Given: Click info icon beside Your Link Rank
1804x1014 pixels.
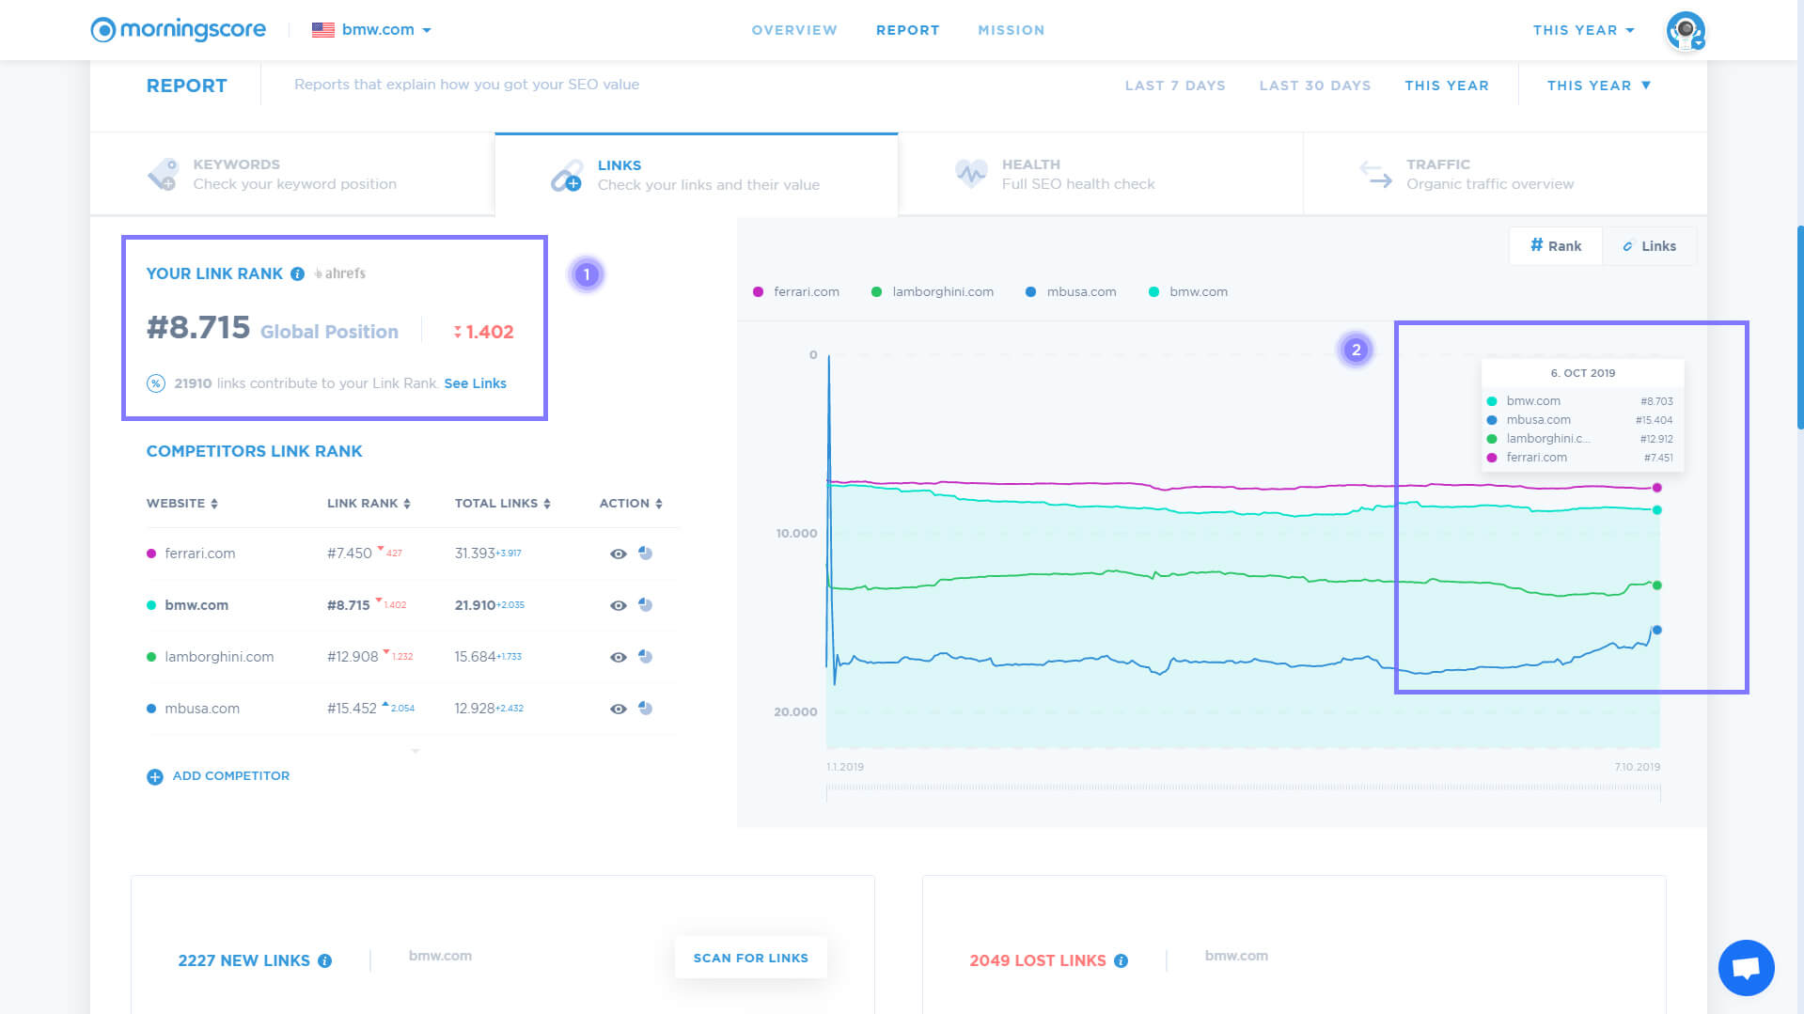Looking at the screenshot, I should pyautogui.click(x=297, y=274).
